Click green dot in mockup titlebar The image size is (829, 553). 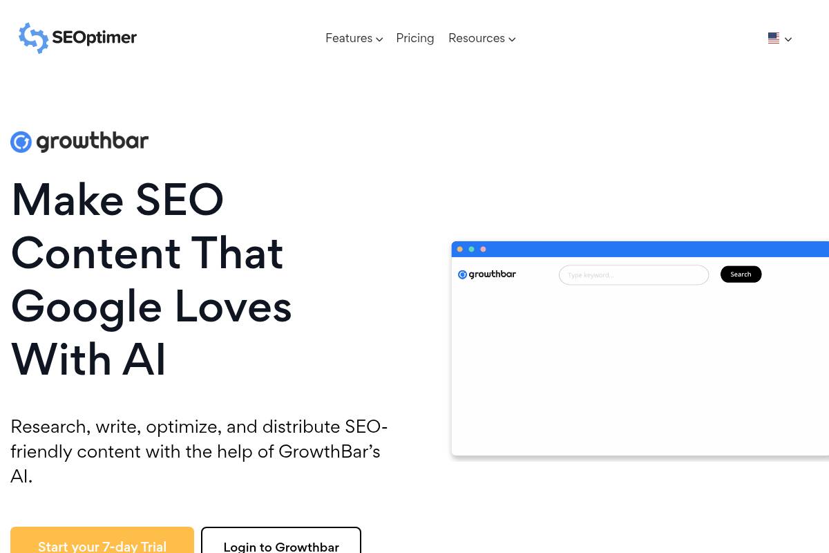472,249
